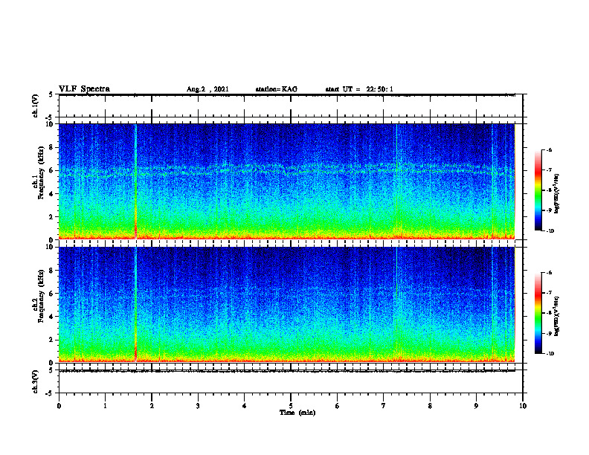Image resolution: width=589 pixels, height=455 pixels.
Task: Click the "10" label on the time axis
Action: (x=523, y=406)
